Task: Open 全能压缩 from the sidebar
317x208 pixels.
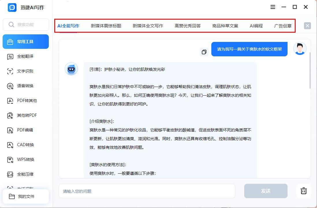Action: tap(26, 174)
